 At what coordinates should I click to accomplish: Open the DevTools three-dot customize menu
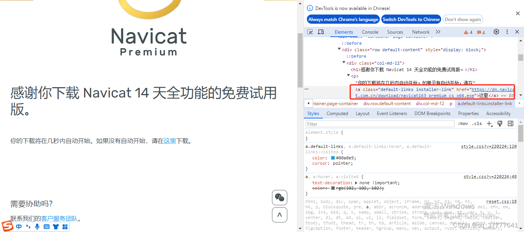coord(507,32)
